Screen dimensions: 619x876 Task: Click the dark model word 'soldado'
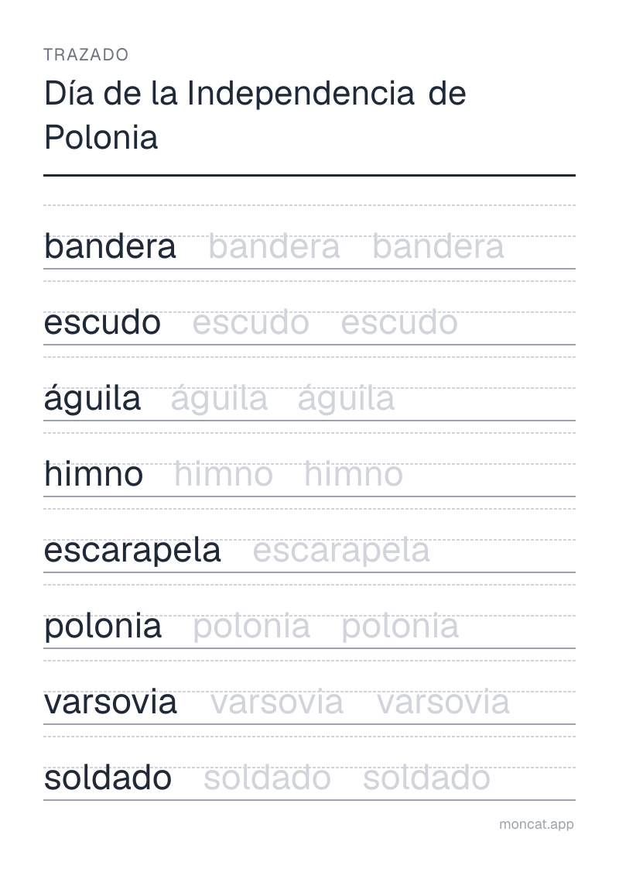pos(108,778)
